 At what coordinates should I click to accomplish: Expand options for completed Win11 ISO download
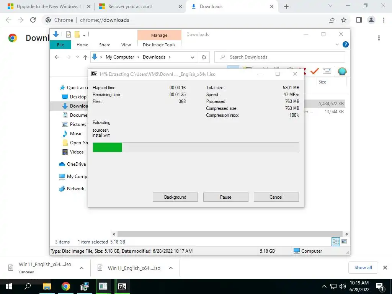(x=171, y=268)
